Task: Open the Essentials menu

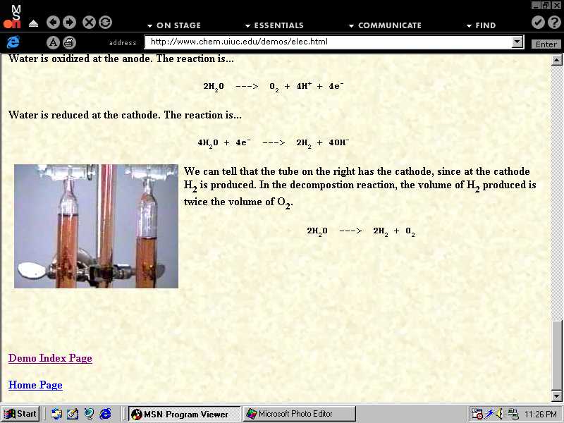Action: [274, 25]
